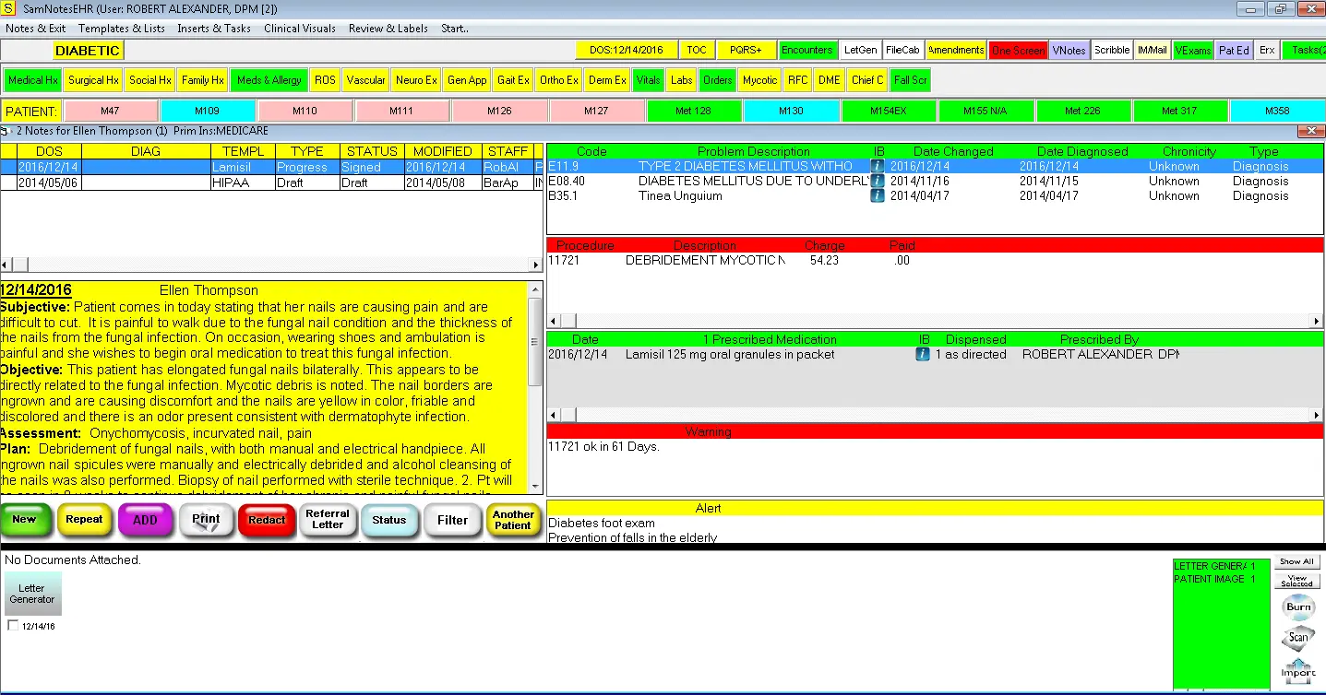
Task: Switch to the Vascular tab
Action: coord(365,79)
